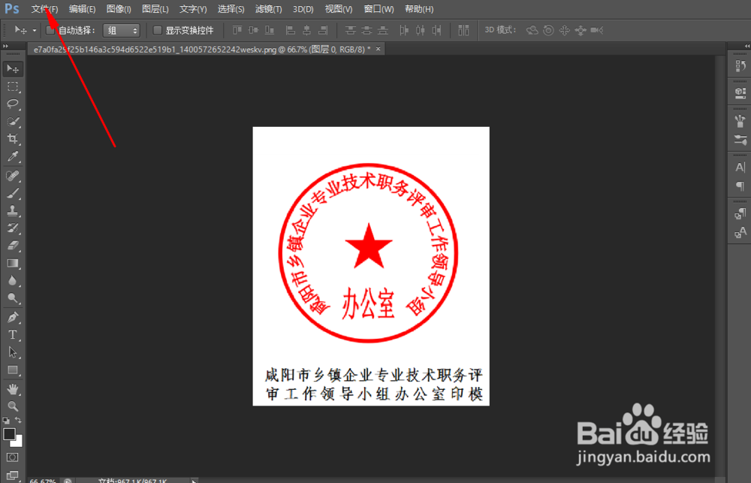Open the 窗口(W) menu
The height and width of the screenshot is (483, 751).
pyautogui.click(x=378, y=9)
